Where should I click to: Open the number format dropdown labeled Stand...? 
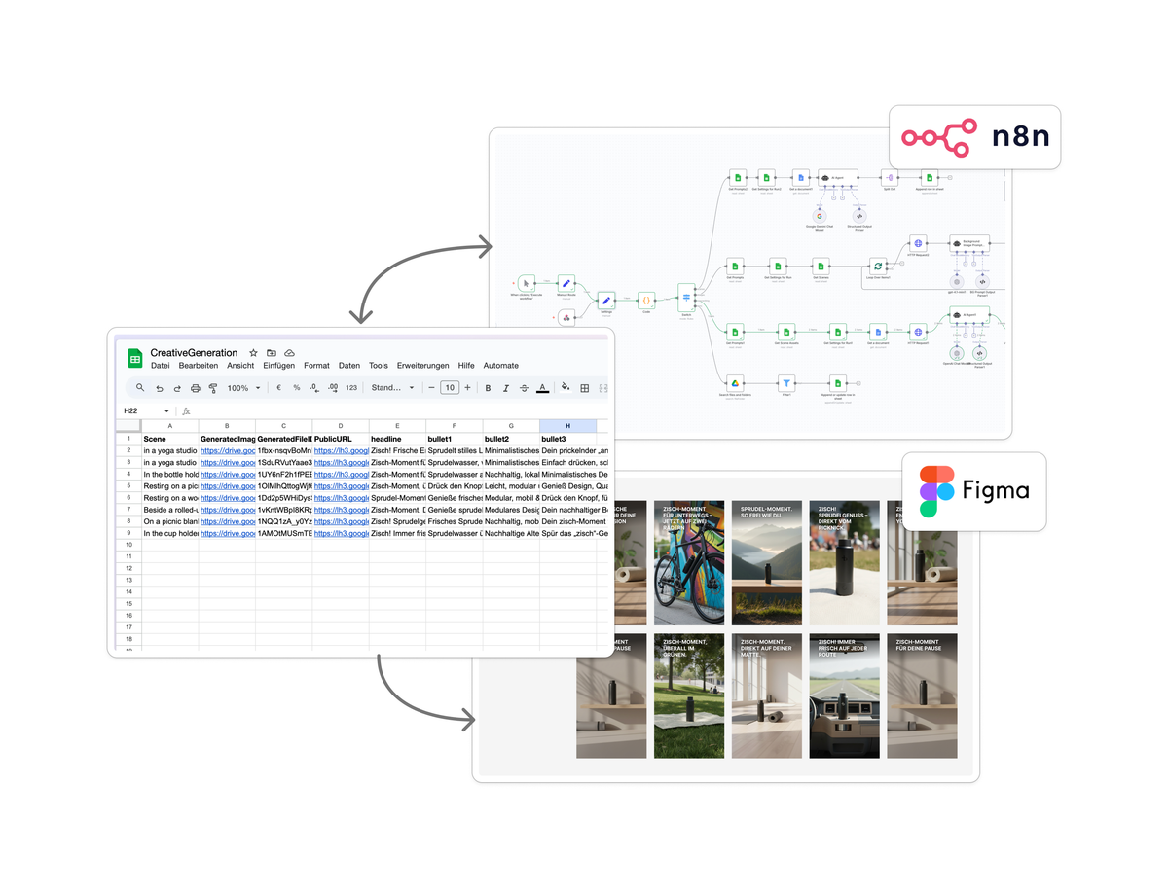click(392, 387)
